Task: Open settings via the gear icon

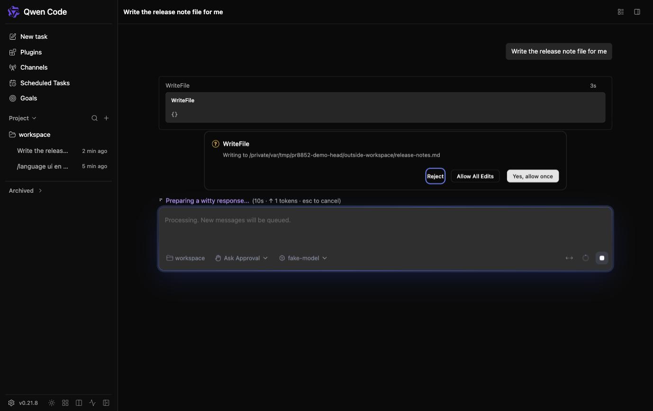Action: [x=11, y=403]
